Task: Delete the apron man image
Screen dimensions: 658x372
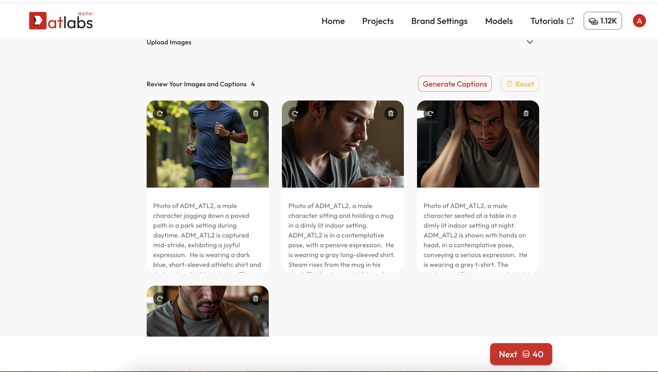Action: [255, 299]
